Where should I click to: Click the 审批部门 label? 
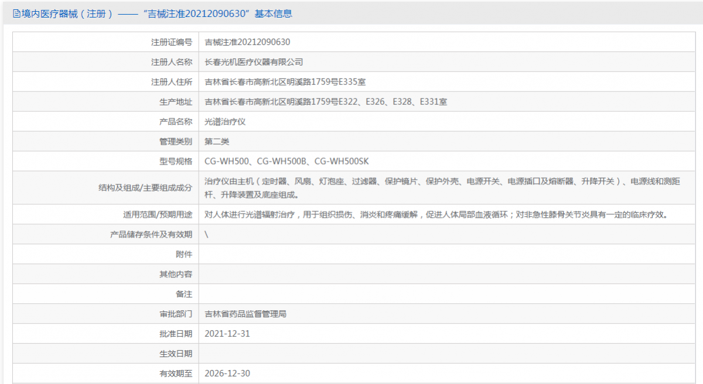[176, 314]
